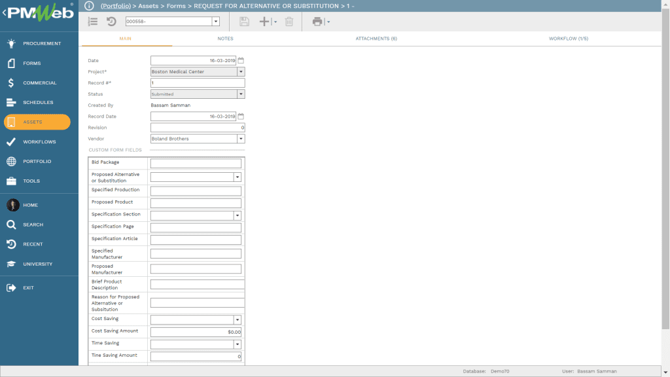Click the Brief Product Description field
The image size is (670, 377).
(198, 284)
